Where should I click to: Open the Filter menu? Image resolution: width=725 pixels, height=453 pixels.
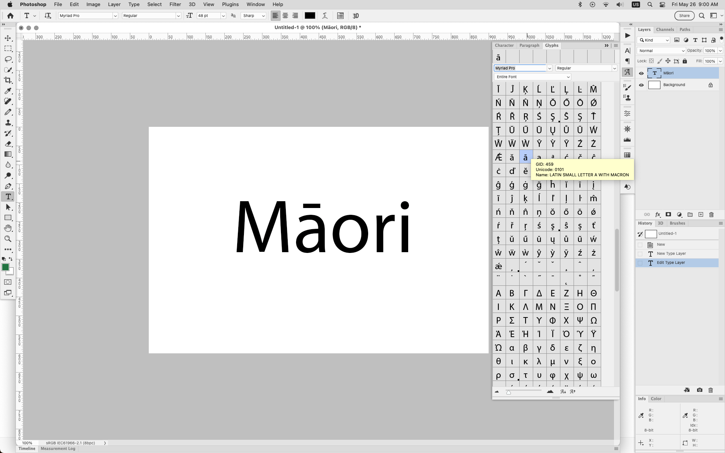pos(175,4)
